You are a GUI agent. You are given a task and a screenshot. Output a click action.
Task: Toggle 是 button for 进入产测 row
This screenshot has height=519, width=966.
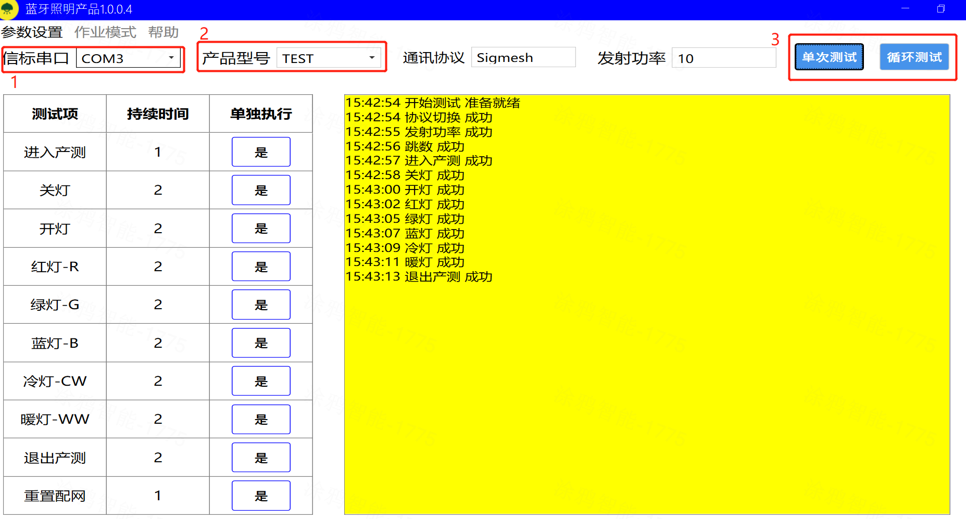click(261, 152)
